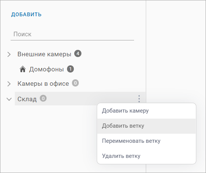The height and width of the screenshot is (173, 206).
Task: Focus the Поиск search field
Action: pyautogui.click(x=72, y=34)
